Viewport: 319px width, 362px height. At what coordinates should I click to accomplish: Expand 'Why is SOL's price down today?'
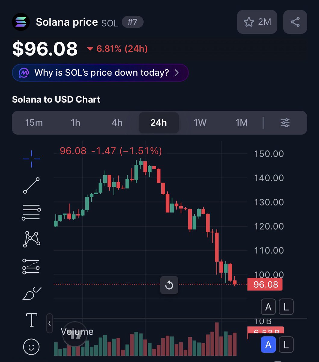click(100, 73)
